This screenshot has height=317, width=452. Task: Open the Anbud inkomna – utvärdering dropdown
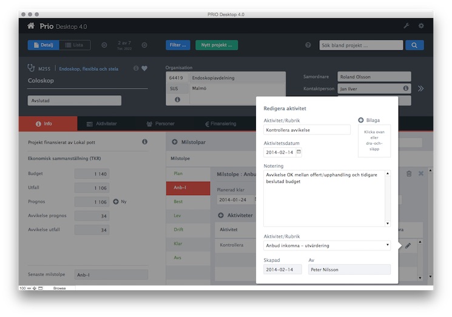point(327,245)
